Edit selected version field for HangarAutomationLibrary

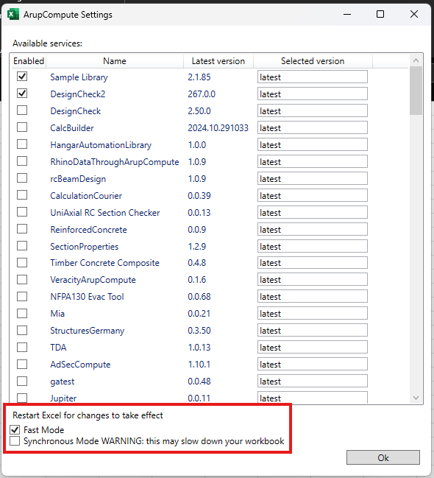point(313,144)
